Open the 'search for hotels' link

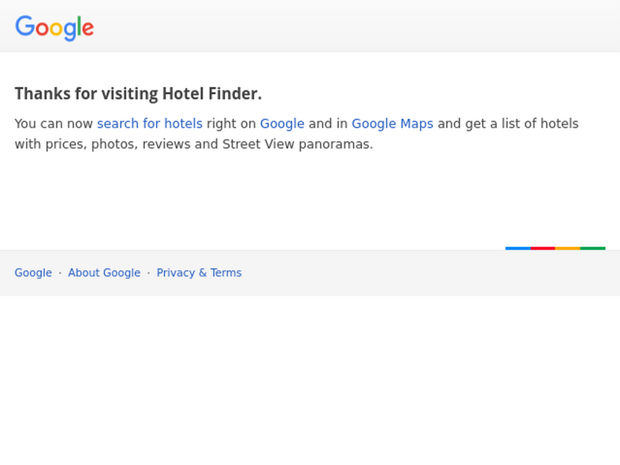[x=150, y=124]
